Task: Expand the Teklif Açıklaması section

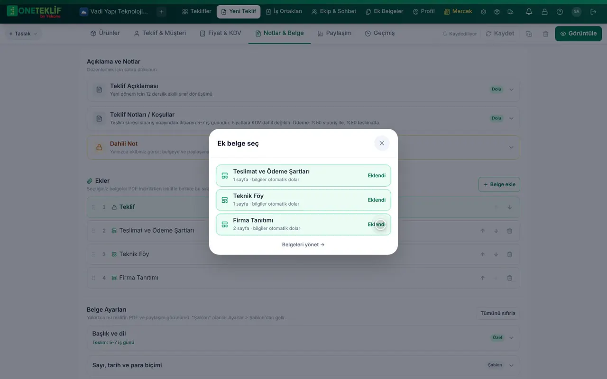Action: tap(303, 90)
